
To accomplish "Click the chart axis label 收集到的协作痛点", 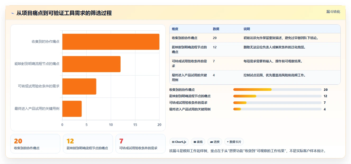I will 45,42.
